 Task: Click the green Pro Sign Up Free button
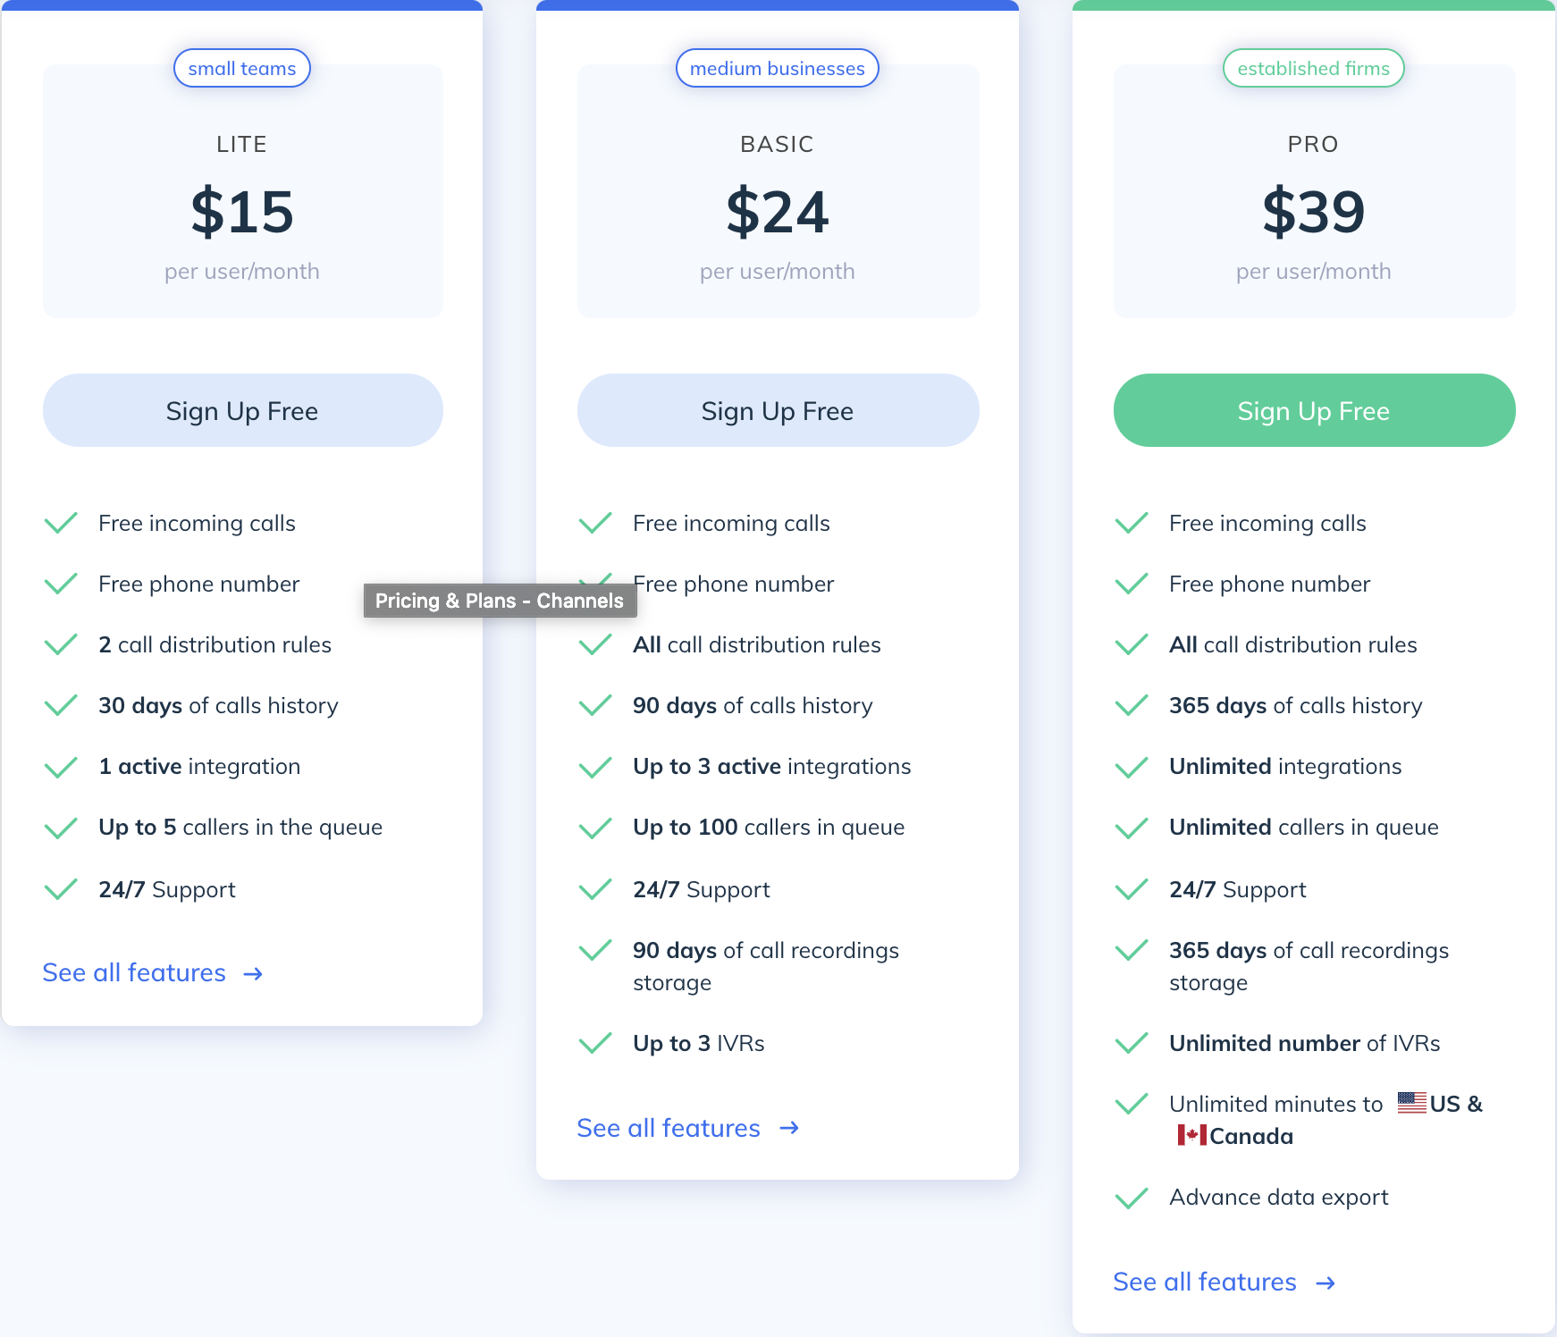[1314, 410]
